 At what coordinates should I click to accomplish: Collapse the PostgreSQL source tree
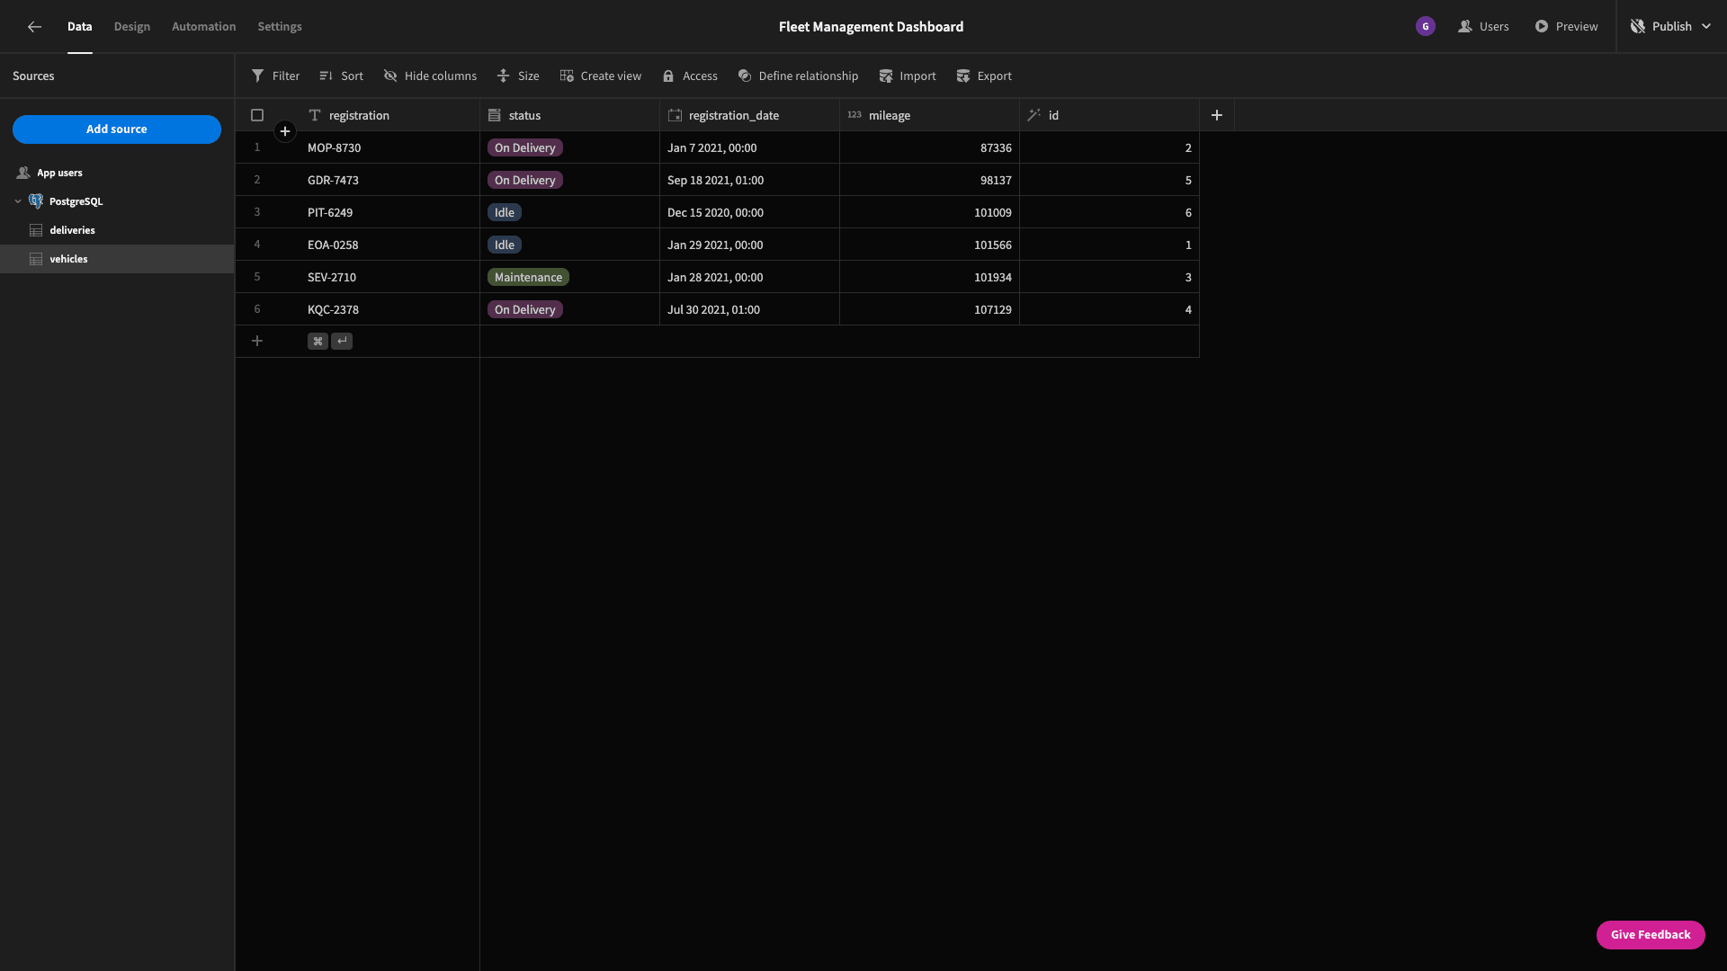click(x=18, y=201)
